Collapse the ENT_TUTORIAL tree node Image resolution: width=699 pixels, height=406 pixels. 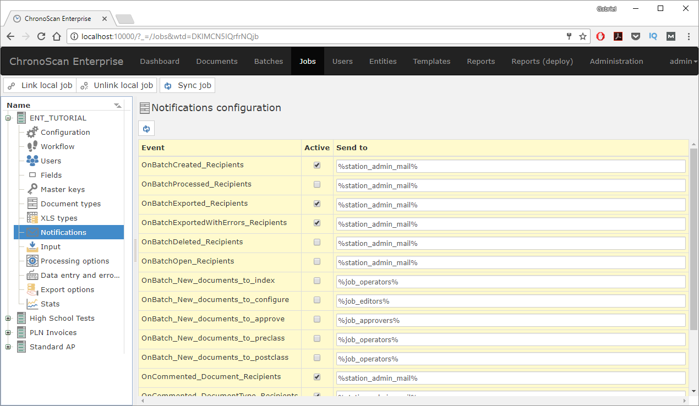[8, 118]
